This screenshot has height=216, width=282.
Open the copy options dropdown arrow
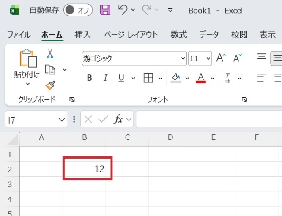pyautogui.click(x=65, y=70)
